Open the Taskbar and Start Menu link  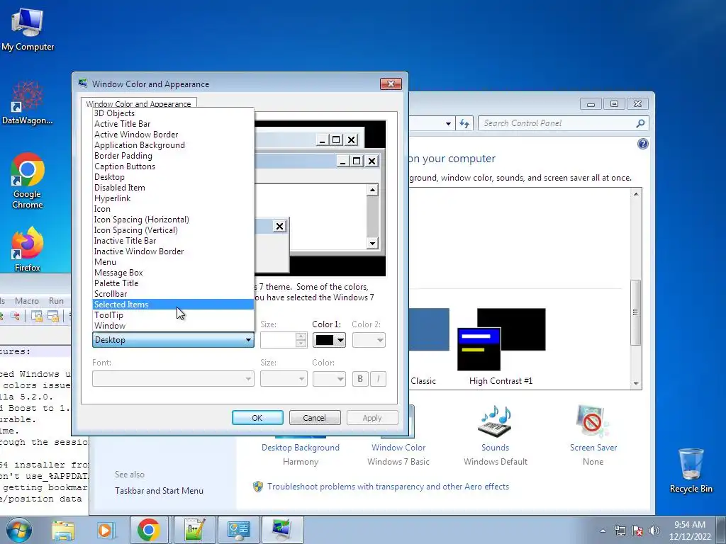click(x=159, y=491)
